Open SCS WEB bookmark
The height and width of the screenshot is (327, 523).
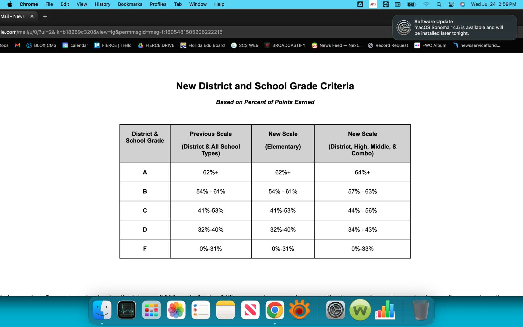[245, 45]
